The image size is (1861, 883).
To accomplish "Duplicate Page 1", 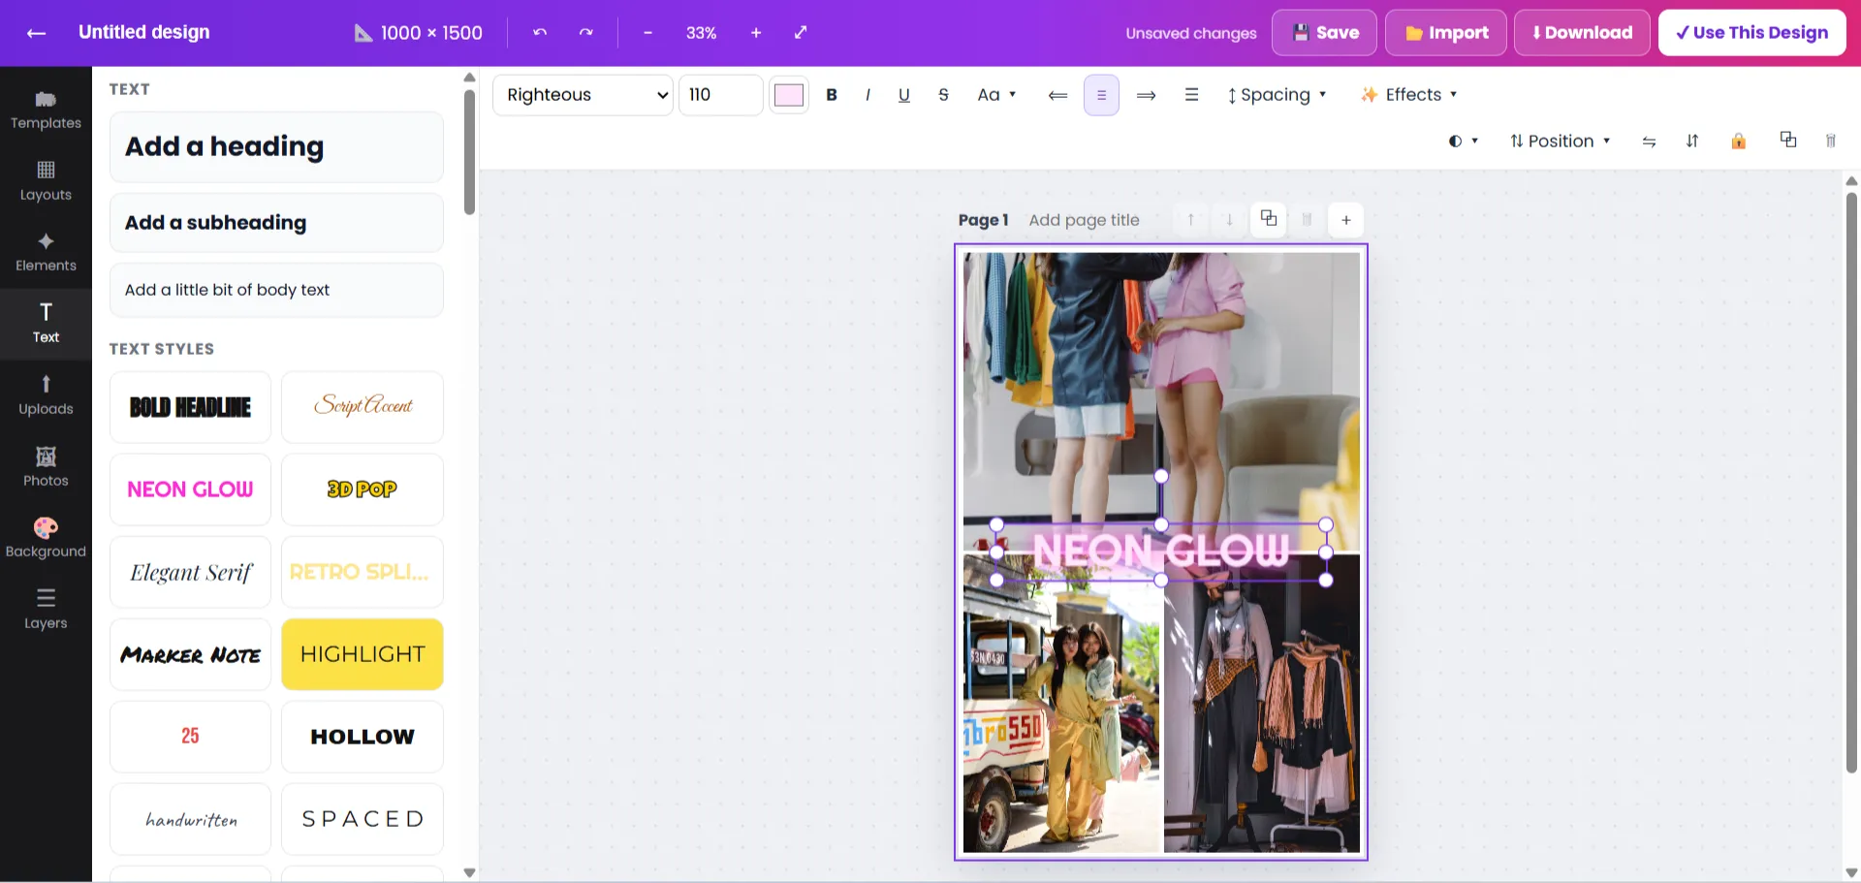I will coord(1269,219).
